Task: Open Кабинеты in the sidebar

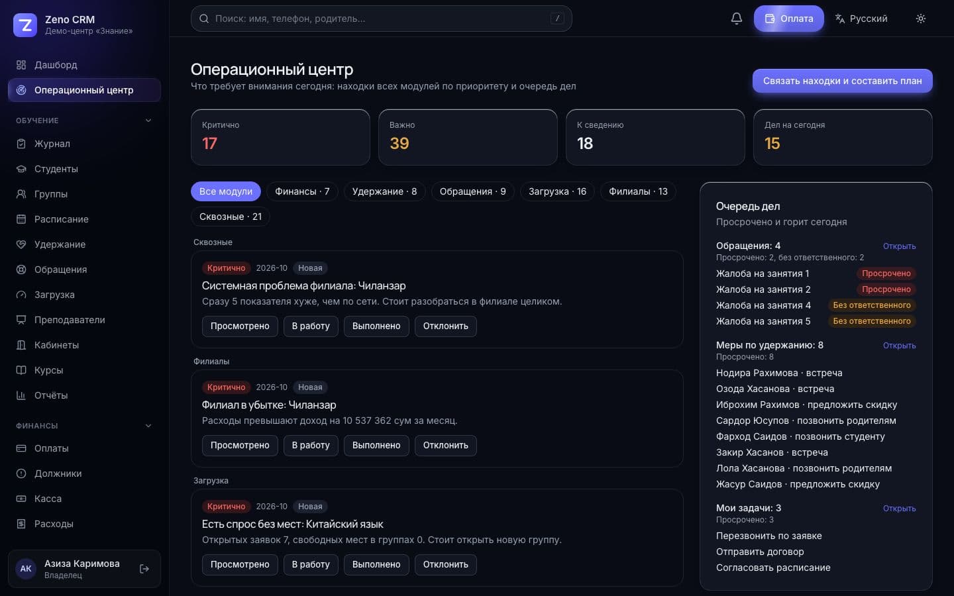Action: click(x=84, y=345)
